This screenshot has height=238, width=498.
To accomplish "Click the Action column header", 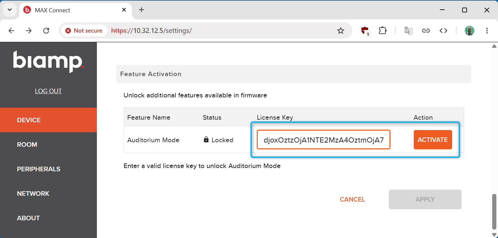I will [x=423, y=117].
